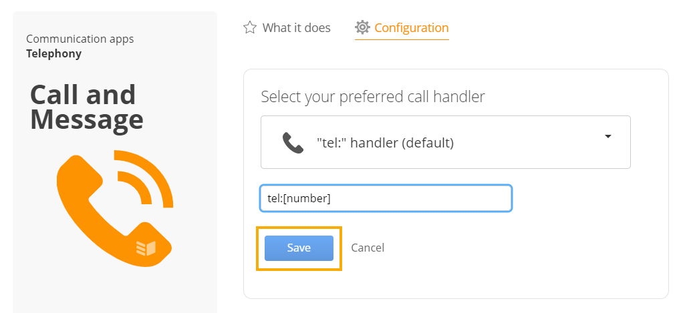Save the call handler settings
Screen dimensions: 685x313
pos(299,248)
